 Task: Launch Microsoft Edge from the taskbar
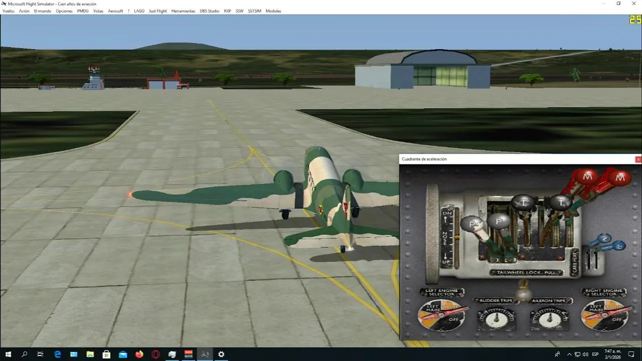[x=57, y=354]
